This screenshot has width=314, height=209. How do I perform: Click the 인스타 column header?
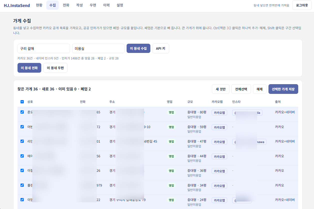(236, 102)
